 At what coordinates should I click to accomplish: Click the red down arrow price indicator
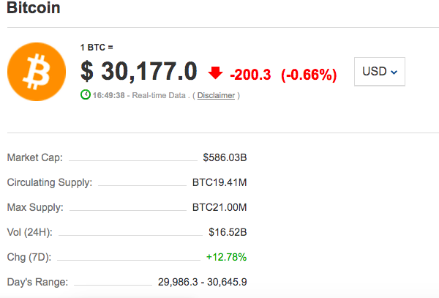point(215,72)
